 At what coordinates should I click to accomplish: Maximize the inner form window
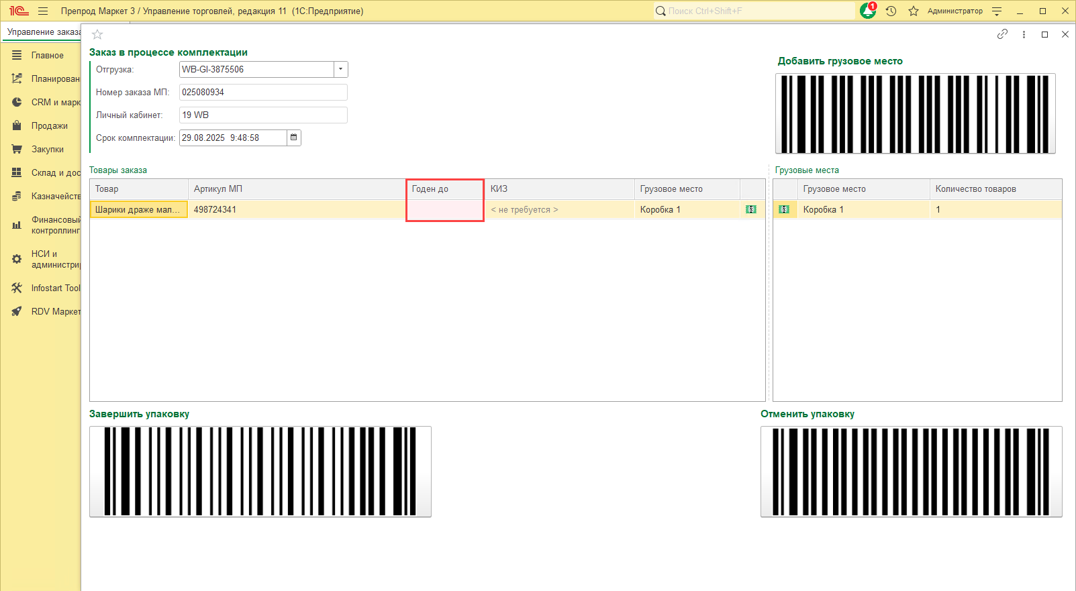coord(1044,34)
